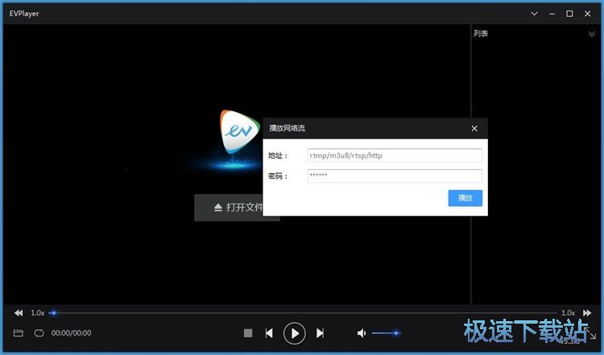
Task: Minimize the EVPlayer window
Action: (552, 14)
